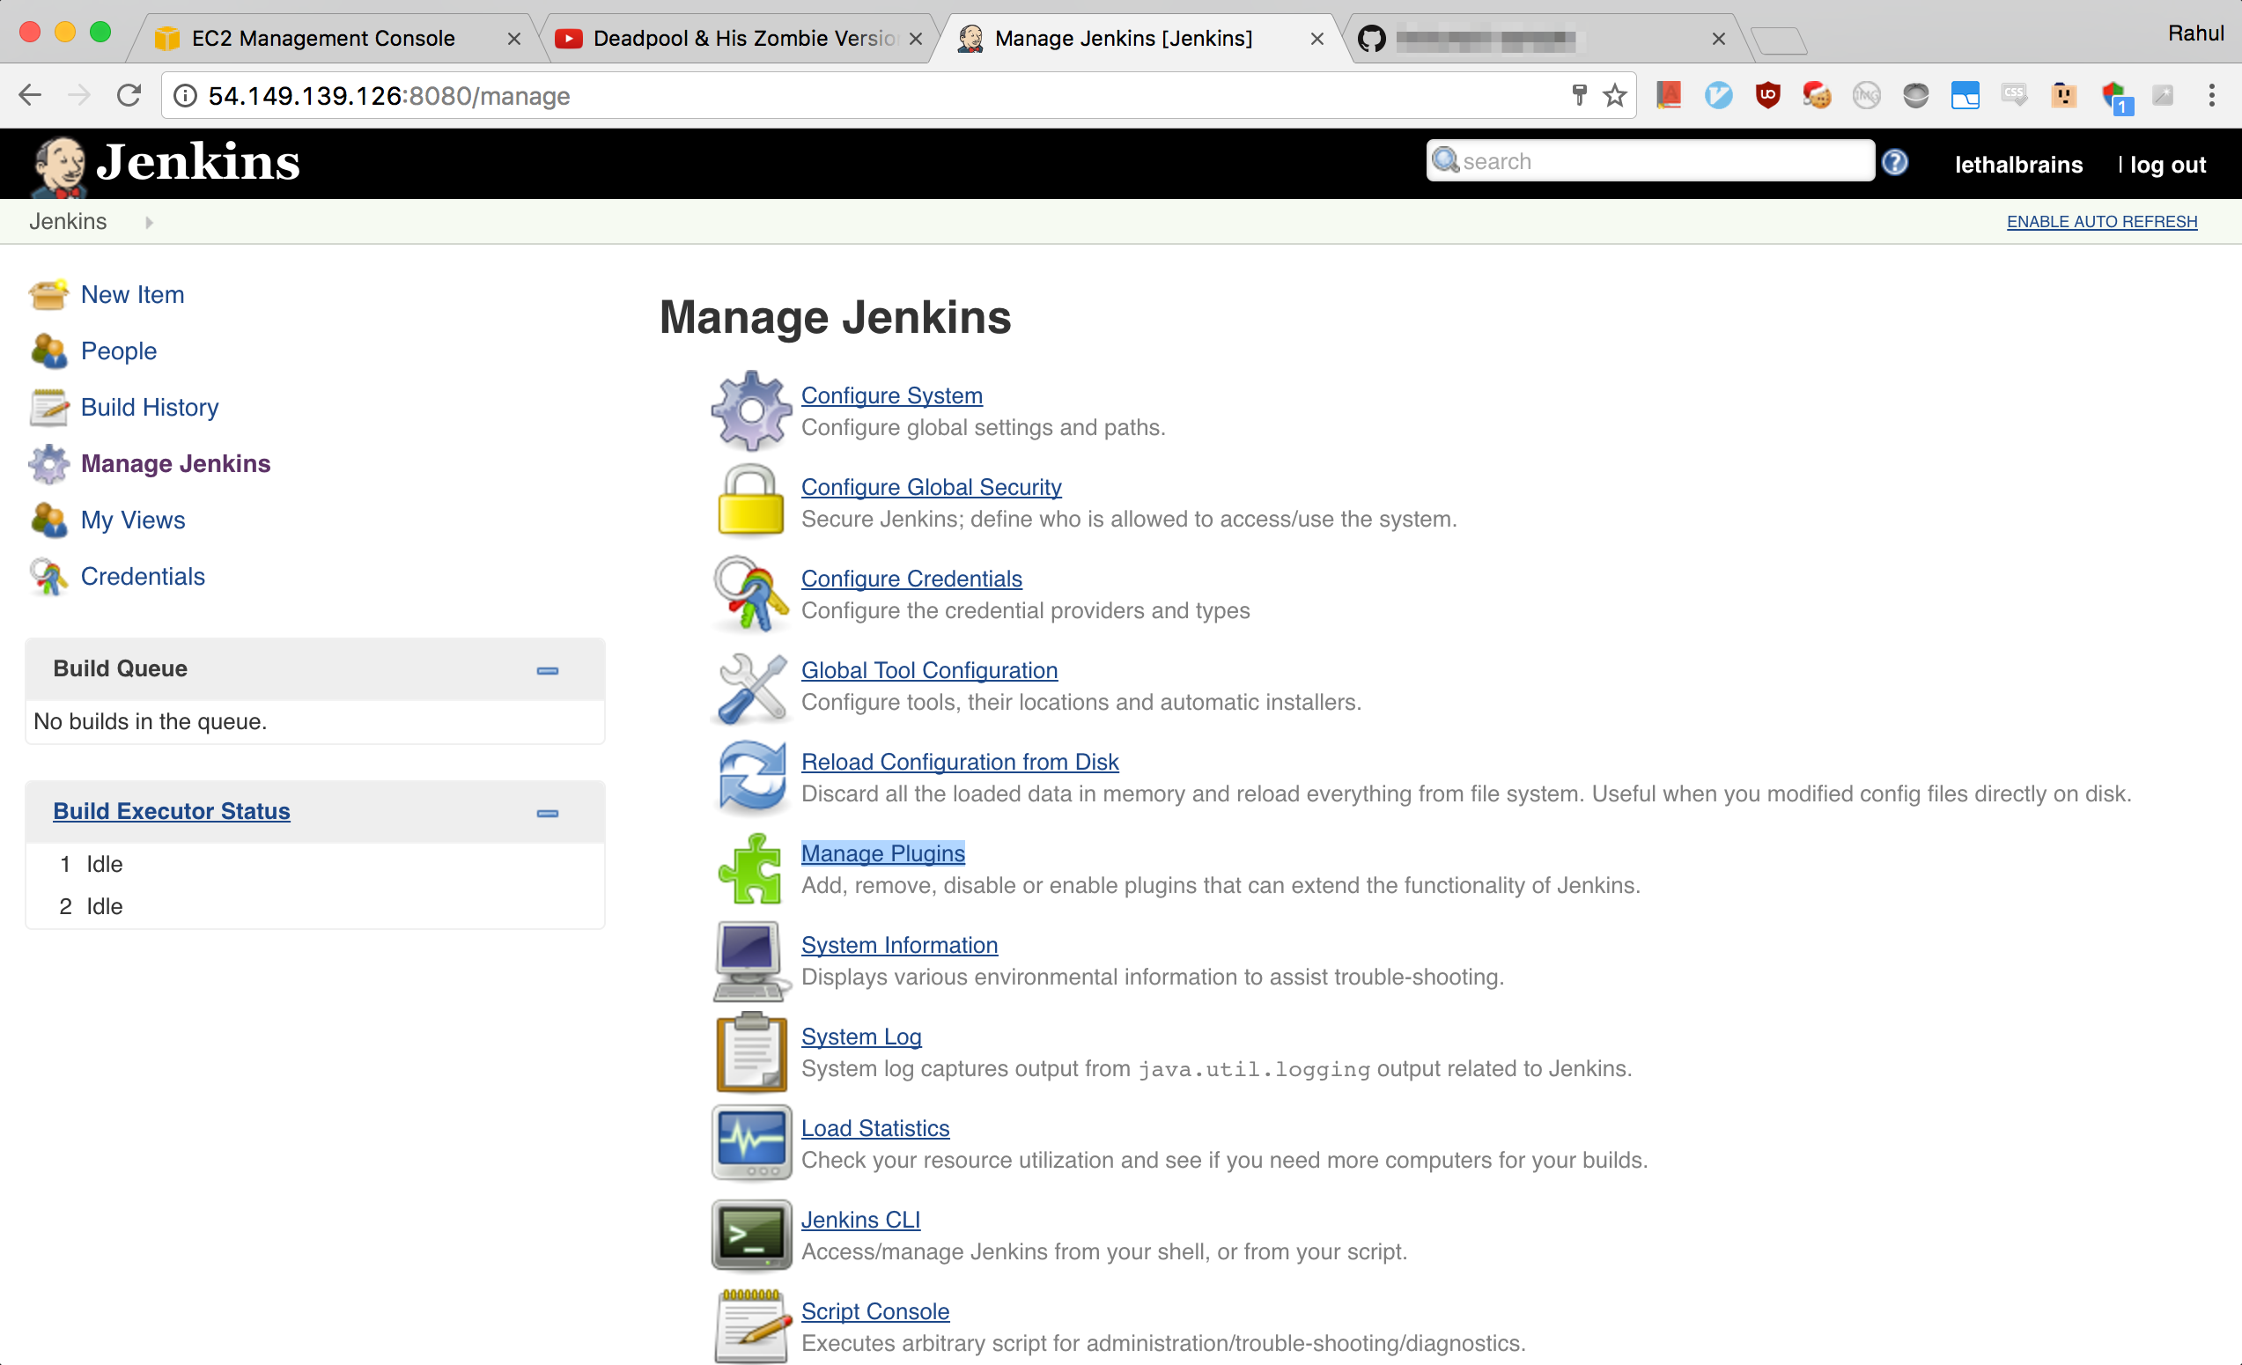The height and width of the screenshot is (1365, 2242).
Task: Collapse the Build Executor Status panel
Action: point(547,813)
